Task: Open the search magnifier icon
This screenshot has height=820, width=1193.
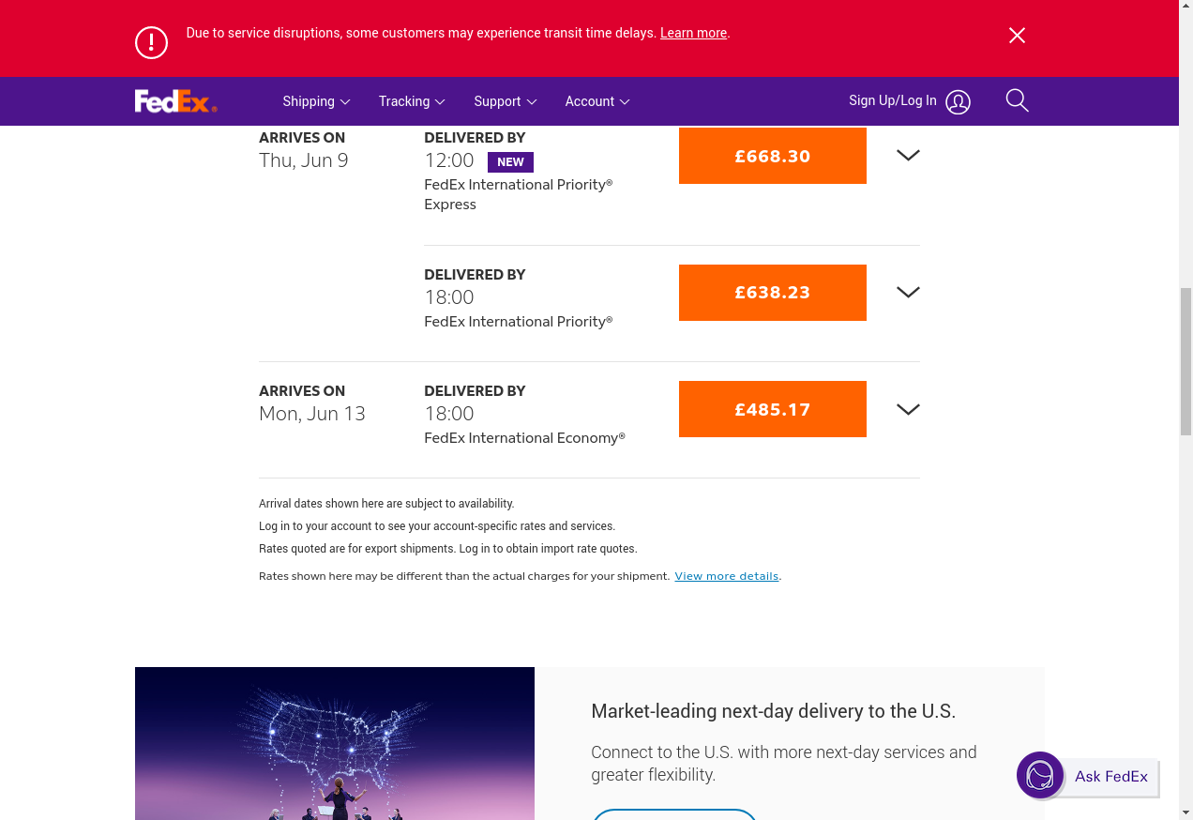Action: 1017,100
